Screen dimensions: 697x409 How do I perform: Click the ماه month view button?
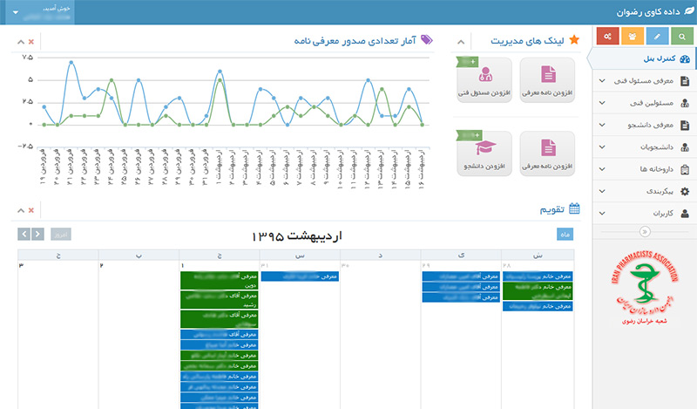[565, 234]
